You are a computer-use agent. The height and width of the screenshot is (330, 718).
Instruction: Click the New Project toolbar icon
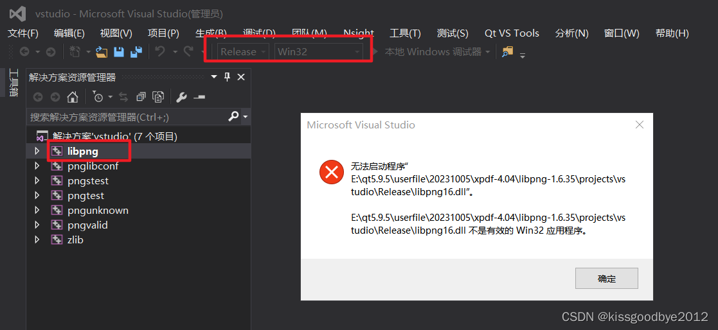(75, 52)
